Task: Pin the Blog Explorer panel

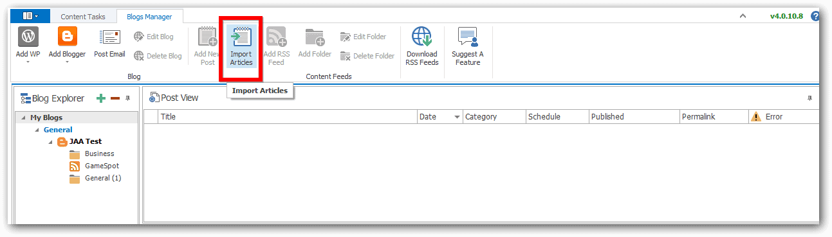Action: click(128, 98)
